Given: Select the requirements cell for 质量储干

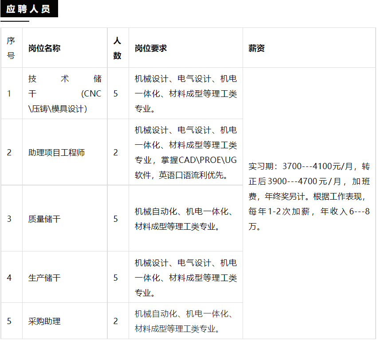Looking at the screenshot, I should (x=185, y=219).
